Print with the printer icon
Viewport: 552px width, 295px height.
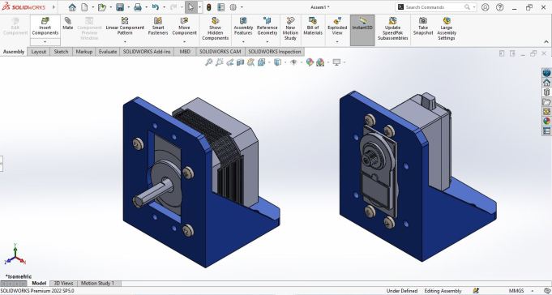(x=138, y=7)
